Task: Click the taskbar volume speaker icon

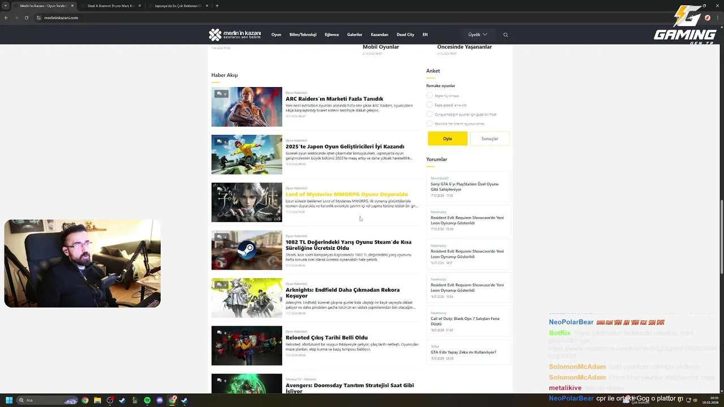Action: (x=695, y=400)
